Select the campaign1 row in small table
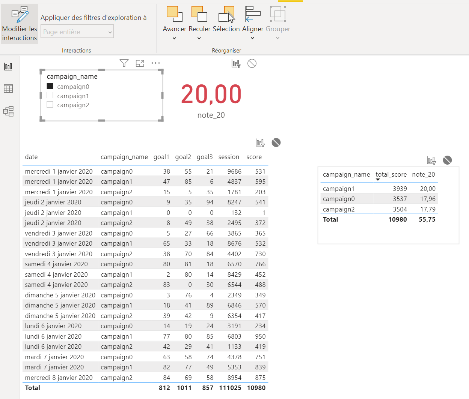This screenshot has width=469, height=399. click(379, 189)
